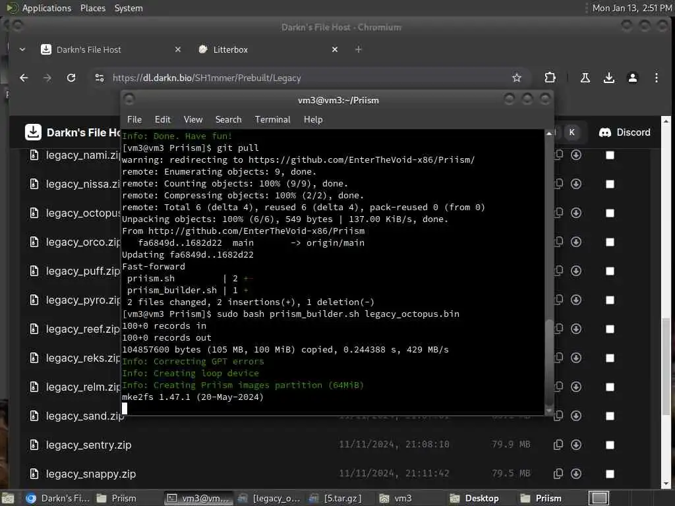Select checkbox for legacy_nami.zip

[x=610, y=155]
